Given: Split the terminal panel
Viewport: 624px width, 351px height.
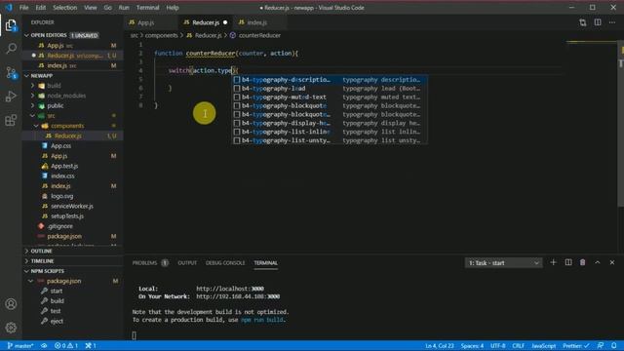Looking at the screenshot, I should tap(568, 262).
